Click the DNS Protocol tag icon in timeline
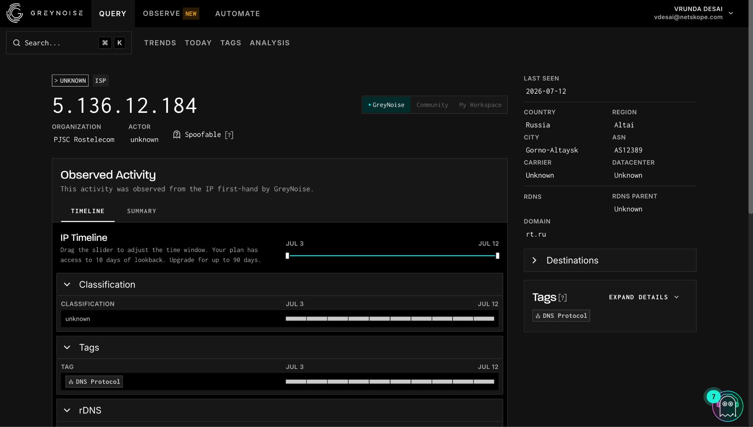Image resolution: width=753 pixels, height=427 pixels. pyautogui.click(x=71, y=382)
